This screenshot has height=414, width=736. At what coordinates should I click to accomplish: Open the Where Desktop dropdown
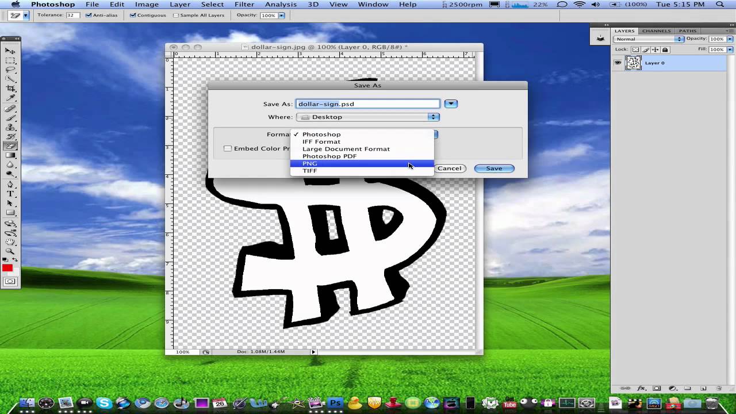point(368,117)
